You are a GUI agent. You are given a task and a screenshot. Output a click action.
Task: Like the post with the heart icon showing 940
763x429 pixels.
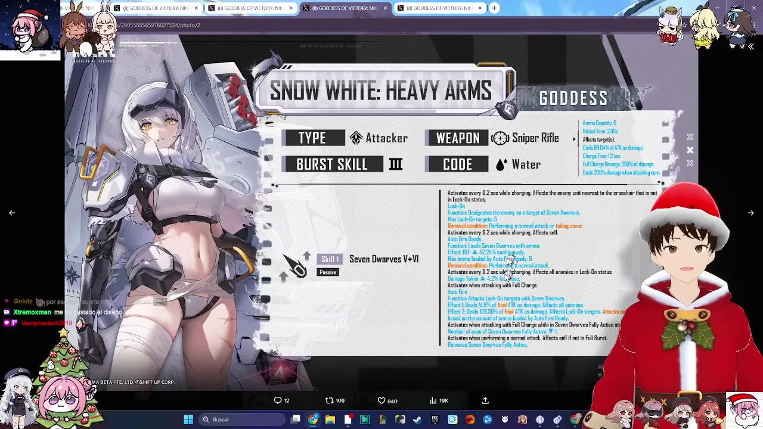click(387, 400)
